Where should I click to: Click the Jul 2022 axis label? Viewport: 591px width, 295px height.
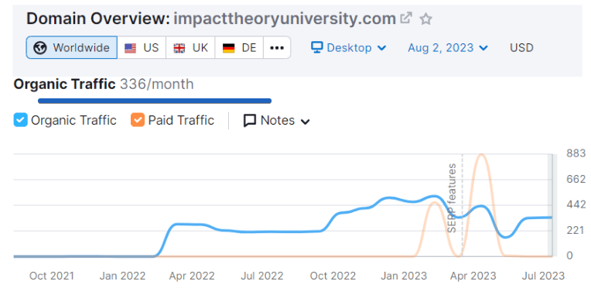coord(262,276)
